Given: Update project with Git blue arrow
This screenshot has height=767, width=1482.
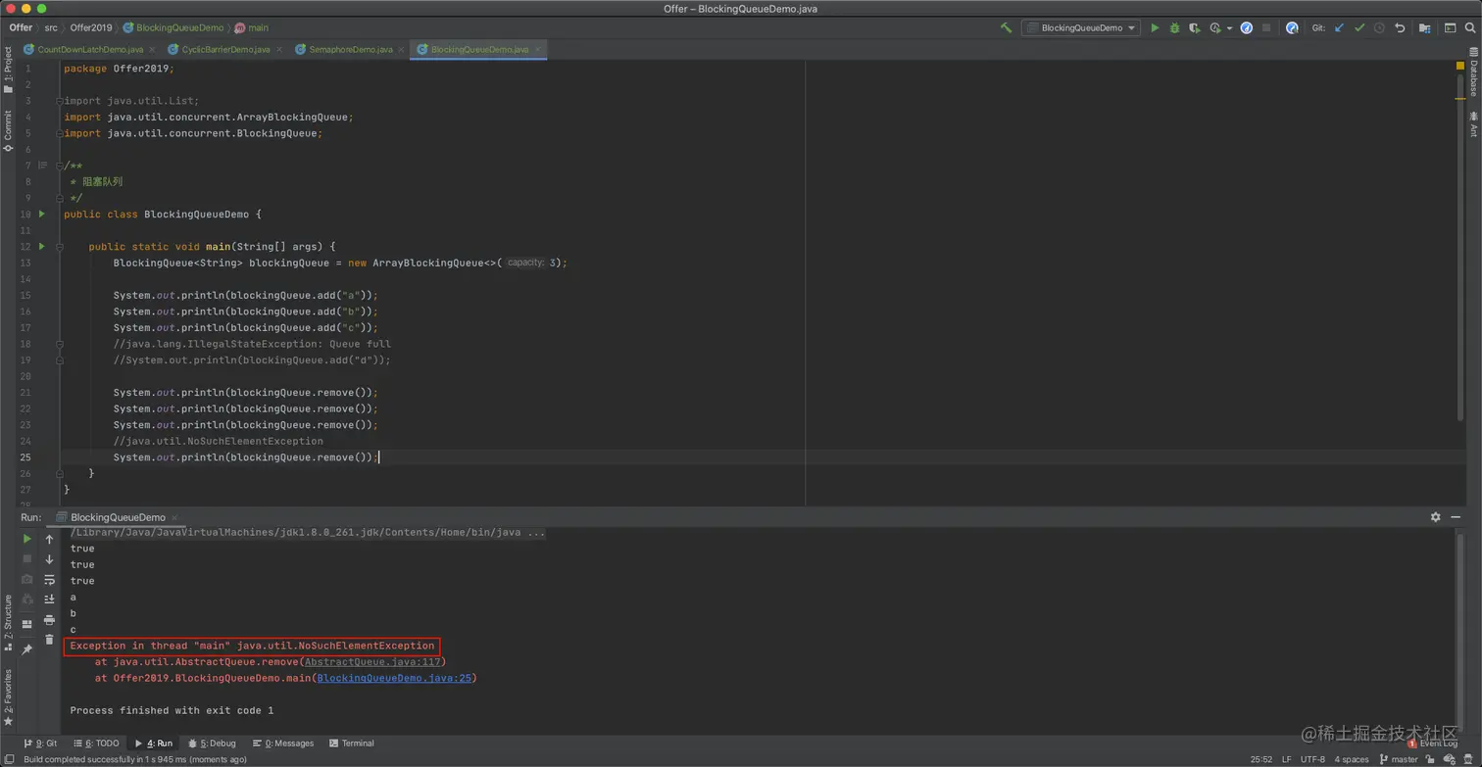Looking at the screenshot, I should click(x=1339, y=28).
